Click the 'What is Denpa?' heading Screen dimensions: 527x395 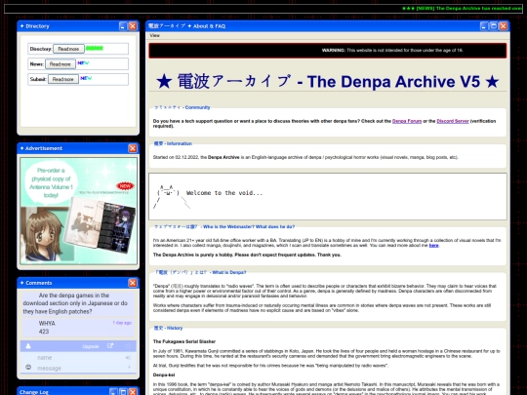pos(200,272)
